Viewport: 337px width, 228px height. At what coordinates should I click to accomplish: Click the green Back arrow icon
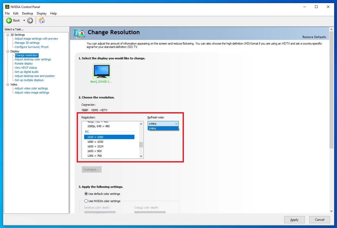click(9, 20)
